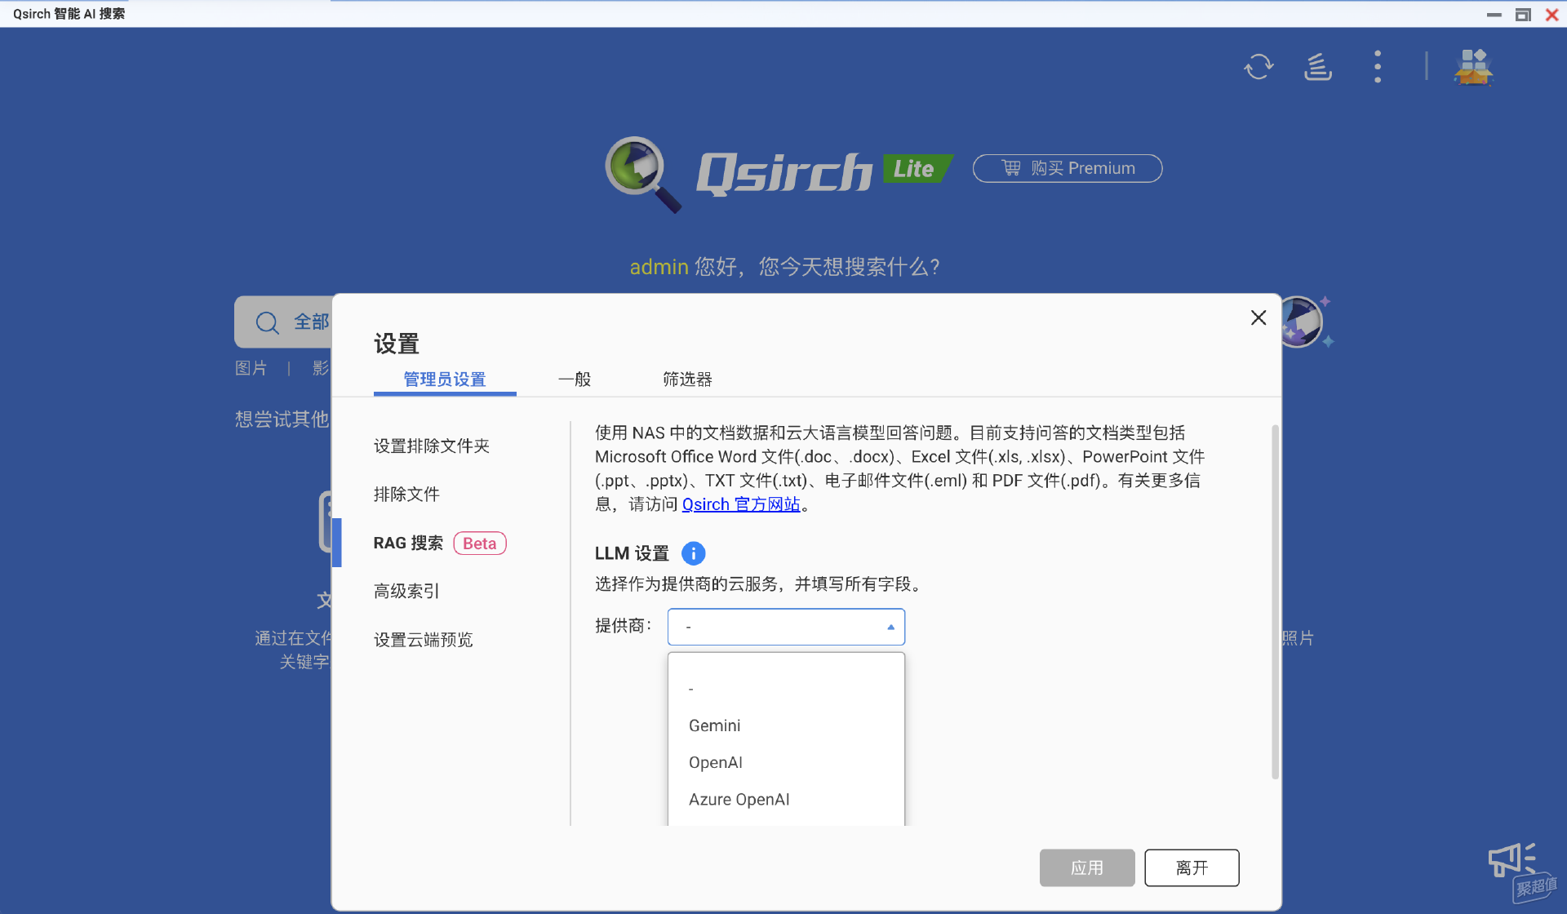Switch to the 一般 tab
1567x914 pixels.
tap(575, 379)
